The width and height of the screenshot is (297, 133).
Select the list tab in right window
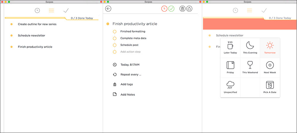[x=249, y=11]
